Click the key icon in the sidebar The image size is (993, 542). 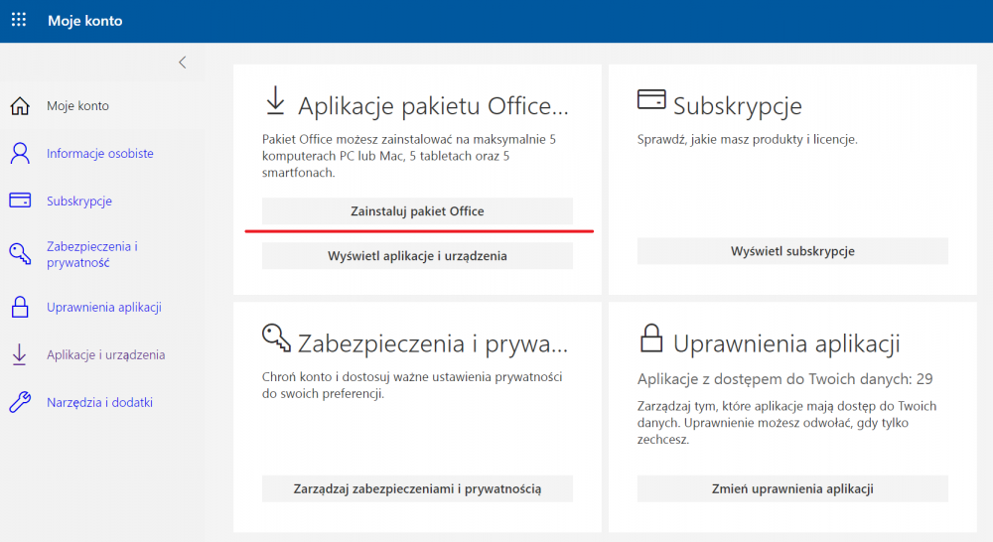coord(20,254)
